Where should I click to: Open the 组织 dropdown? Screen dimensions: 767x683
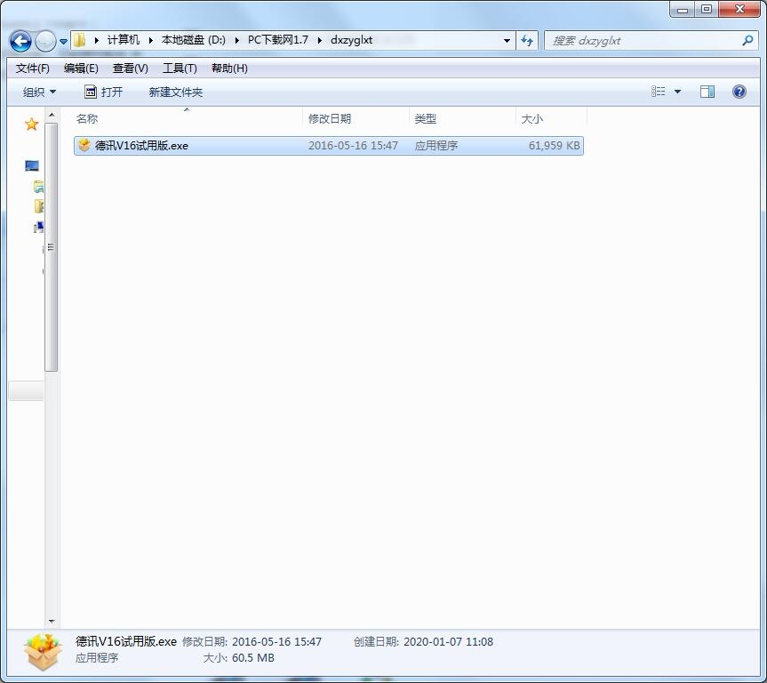tap(39, 92)
